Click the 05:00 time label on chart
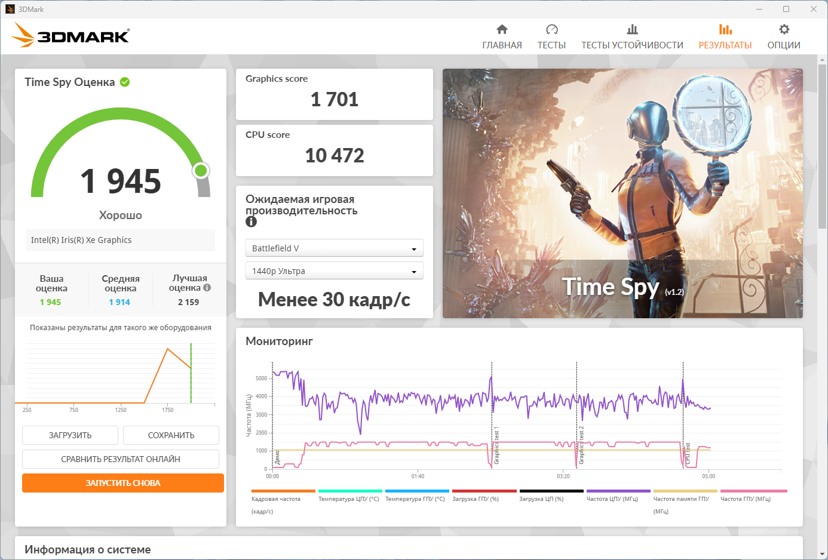828x560 pixels. coord(709,476)
